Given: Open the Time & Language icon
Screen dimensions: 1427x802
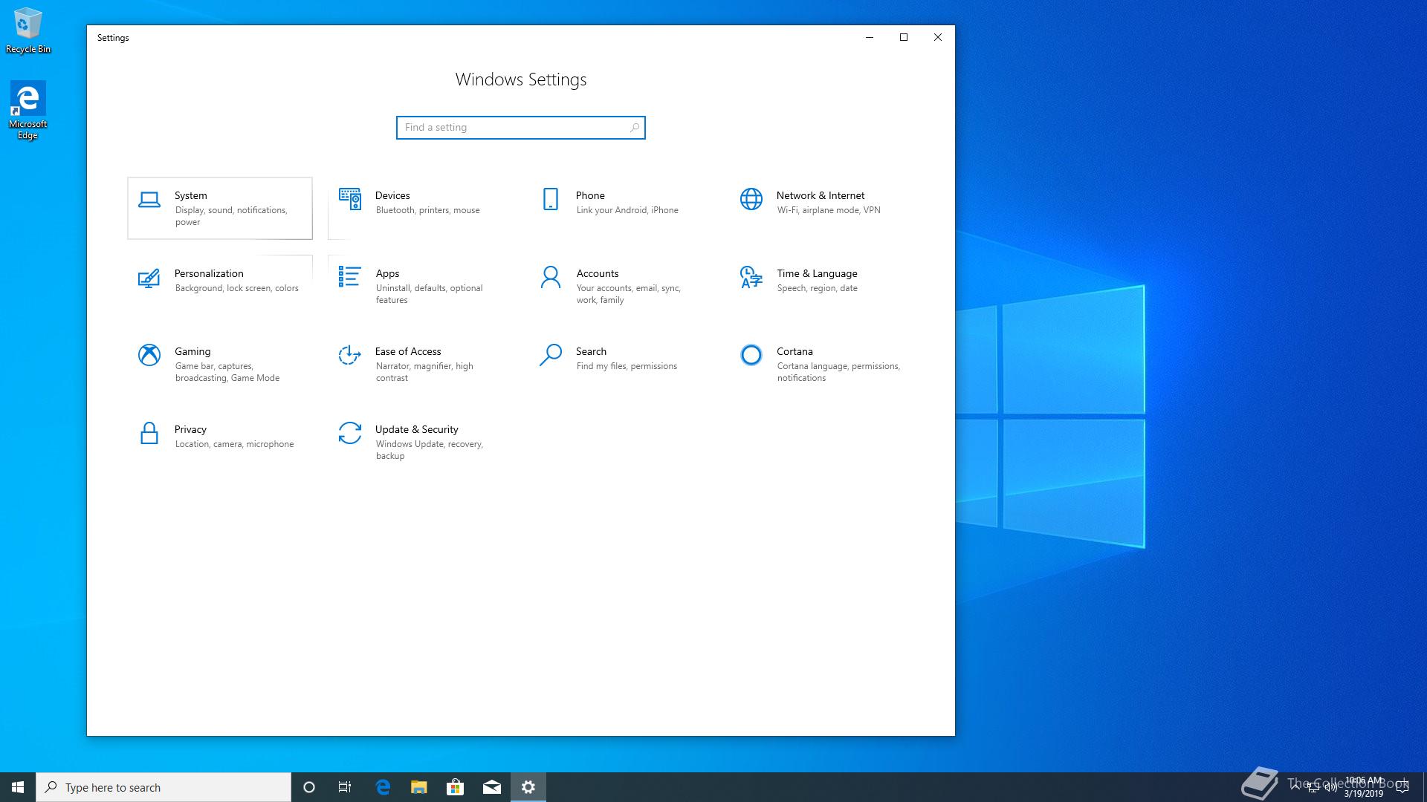Looking at the screenshot, I should (751, 277).
